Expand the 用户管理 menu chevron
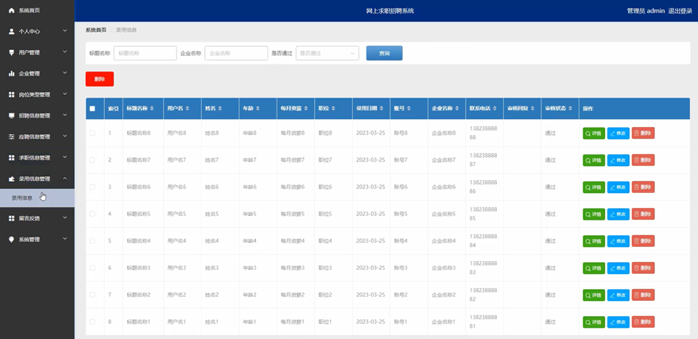Viewport: 698px width, 339px height. (x=65, y=52)
